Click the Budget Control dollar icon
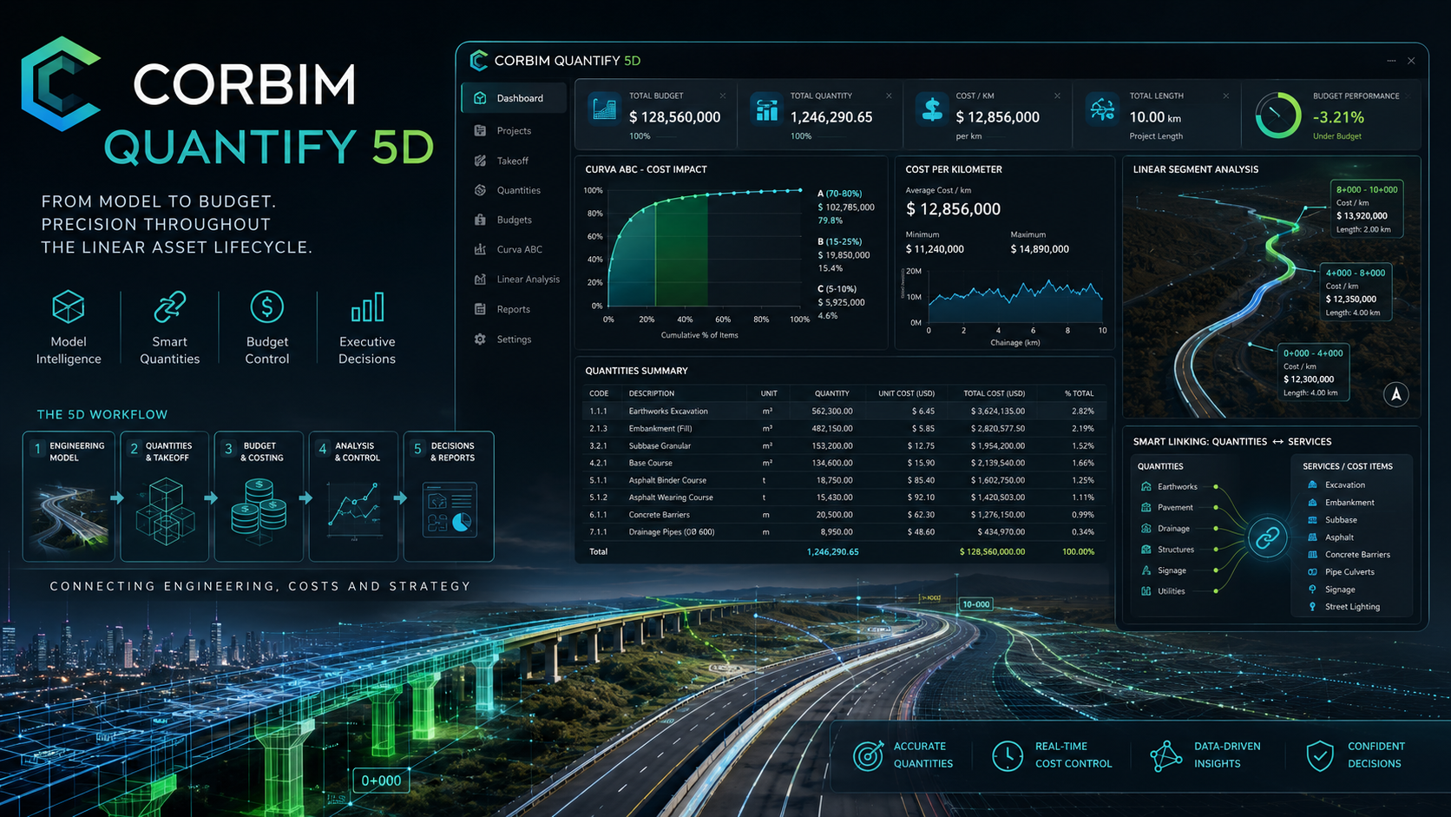Image resolution: width=1451 pixels, height=817 pixels. coord(266,307)
